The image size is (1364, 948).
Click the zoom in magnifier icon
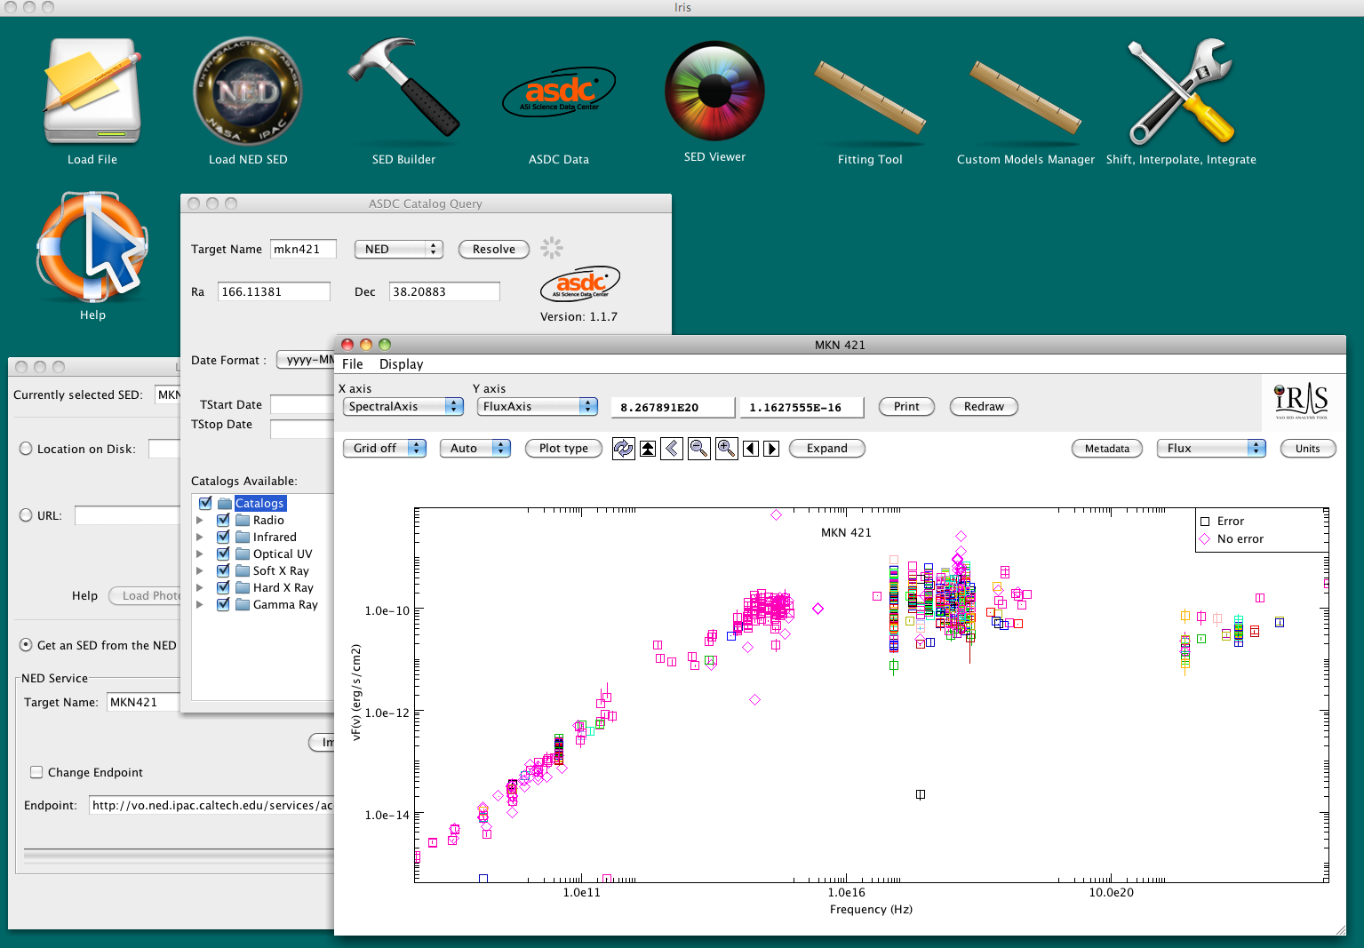click(x=726, y=449)
